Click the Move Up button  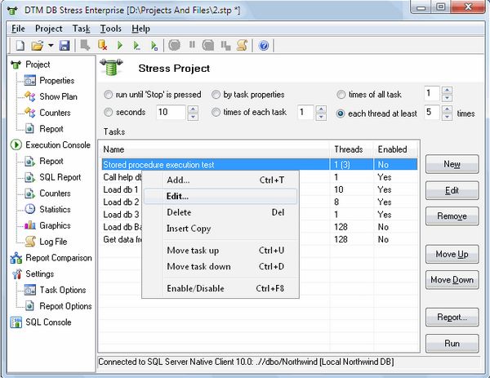(x=452, y=254)
